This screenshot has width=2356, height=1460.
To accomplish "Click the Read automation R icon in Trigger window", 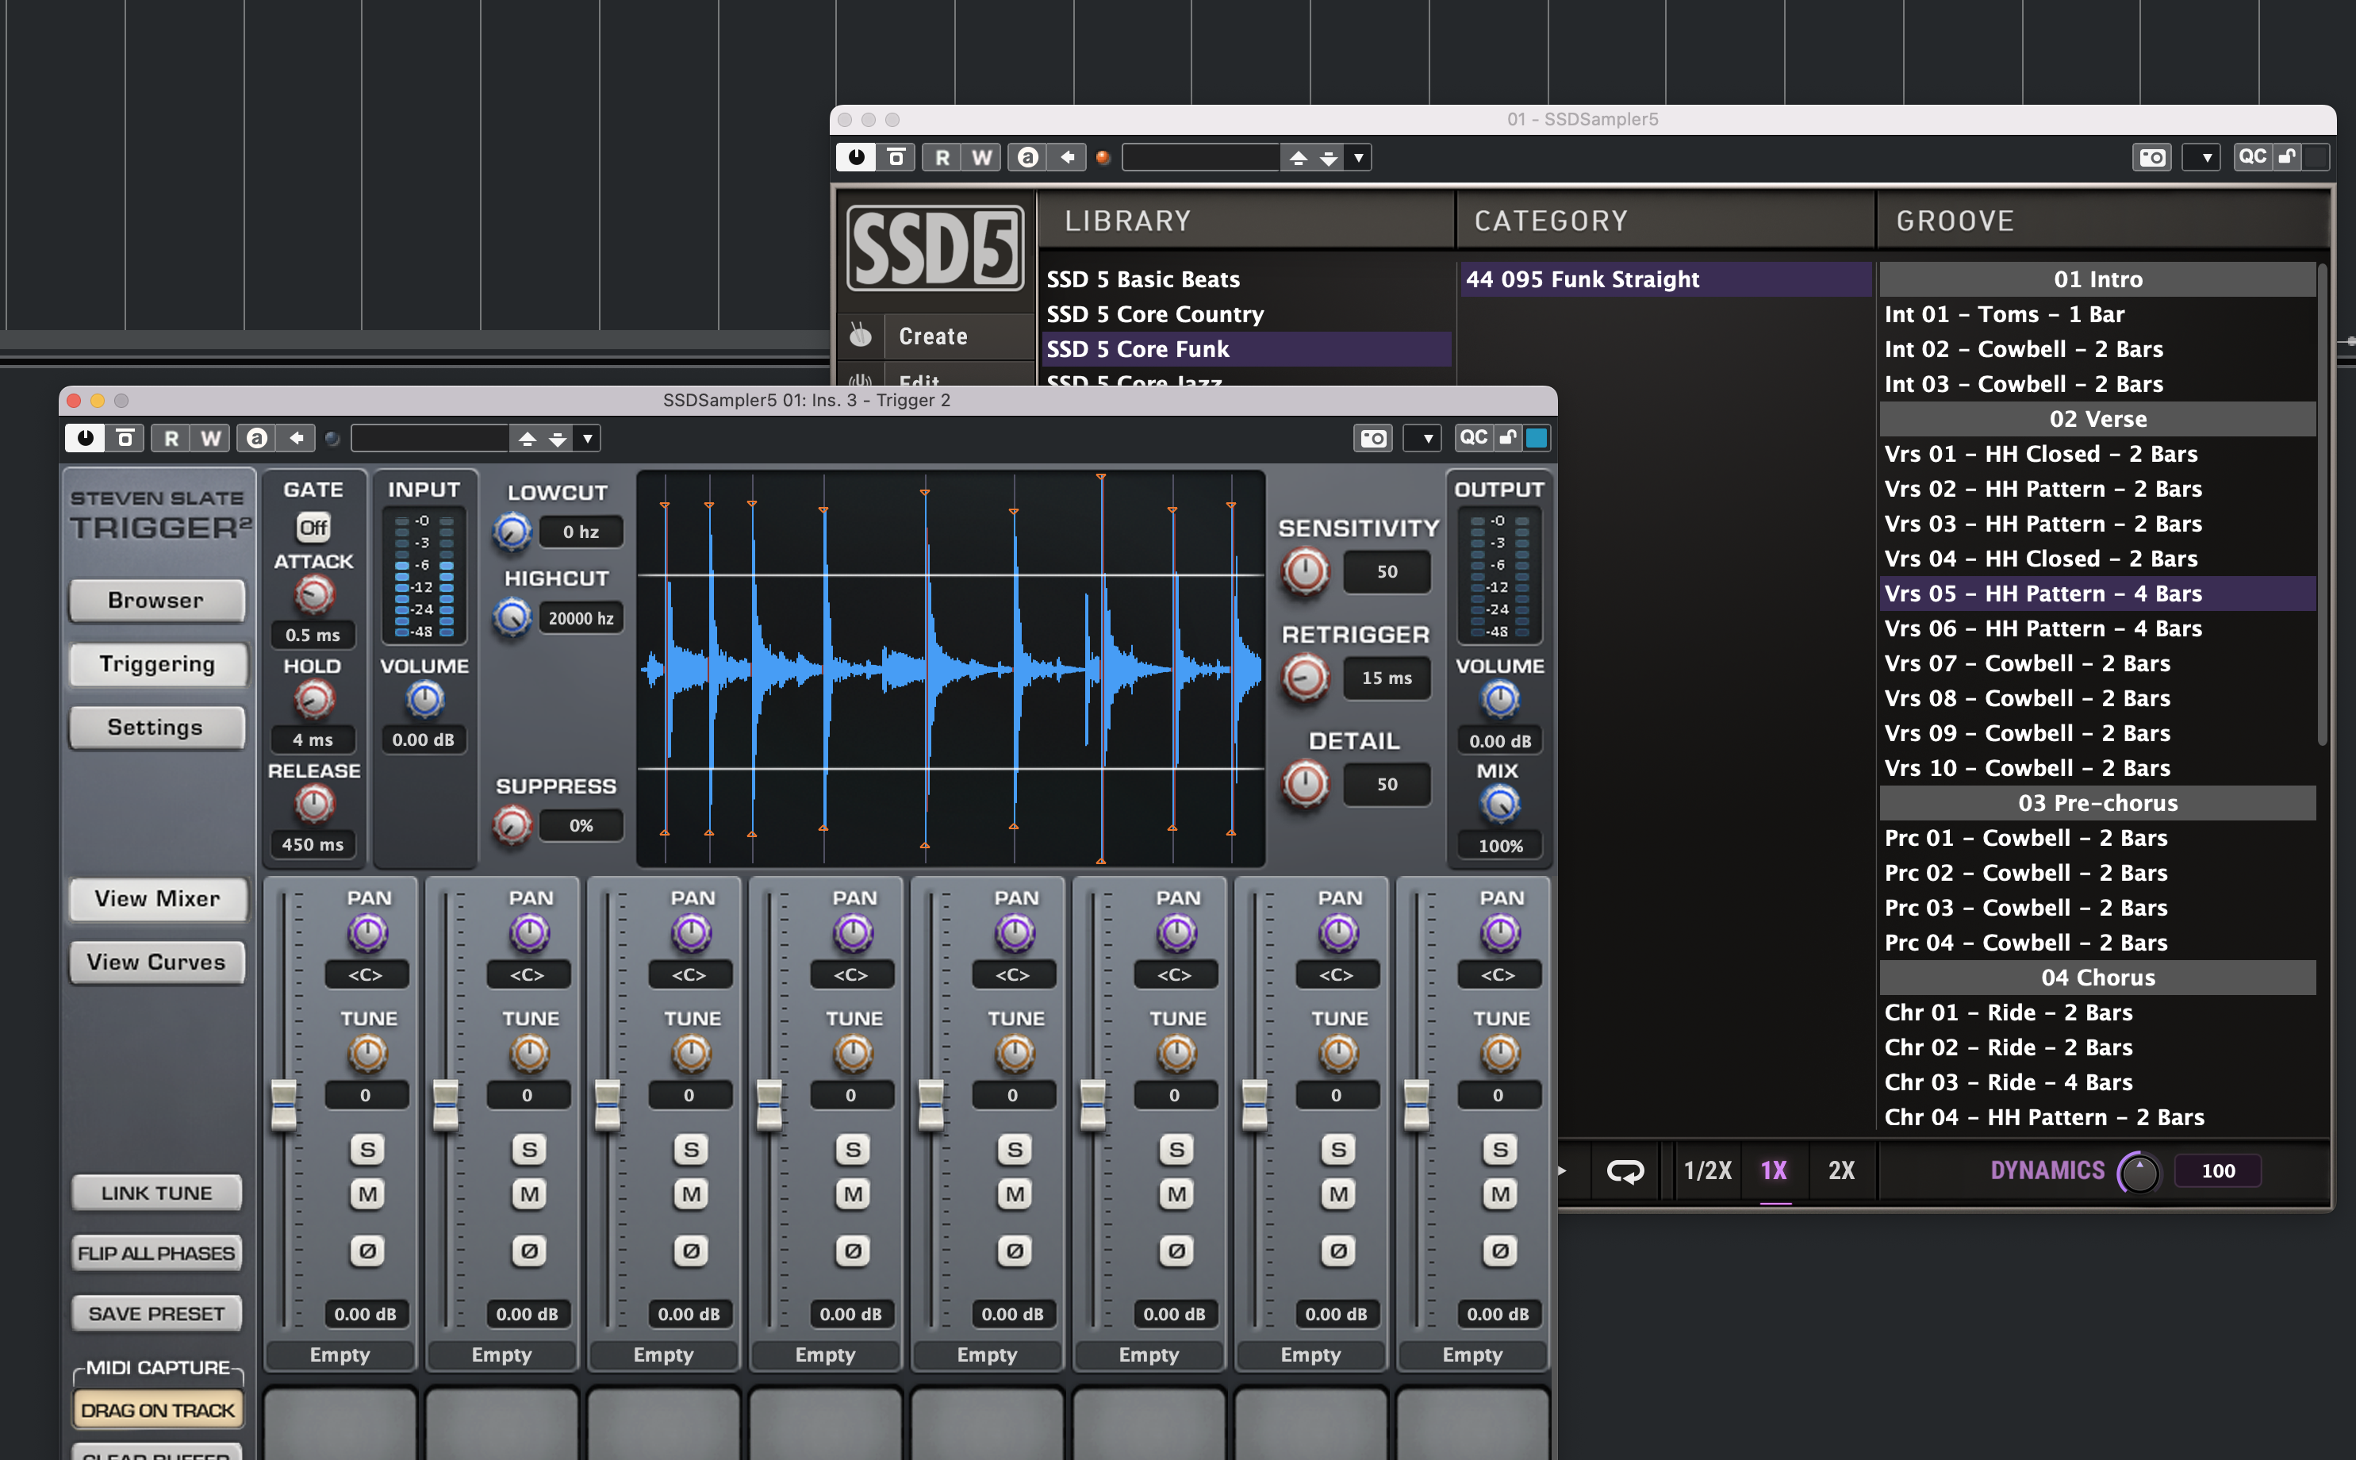I will click(171, 438).
